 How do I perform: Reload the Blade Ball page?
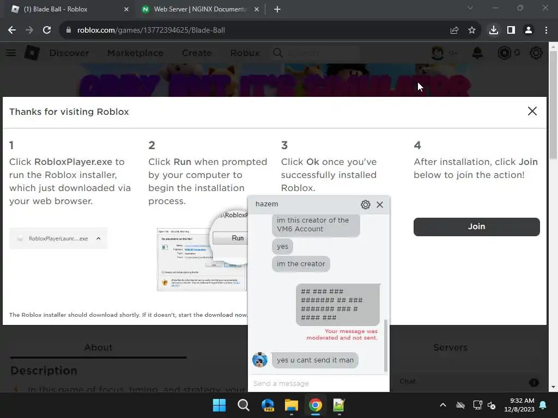click(47, 30)
